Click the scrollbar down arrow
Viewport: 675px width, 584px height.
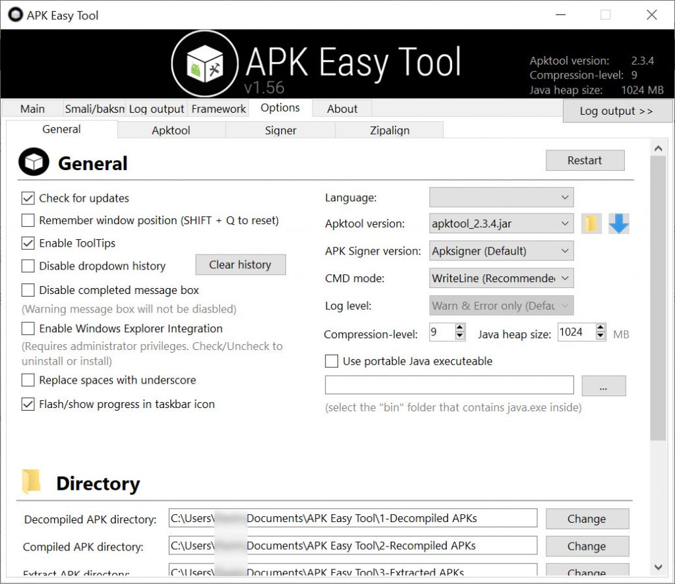[x=658, y=568]
